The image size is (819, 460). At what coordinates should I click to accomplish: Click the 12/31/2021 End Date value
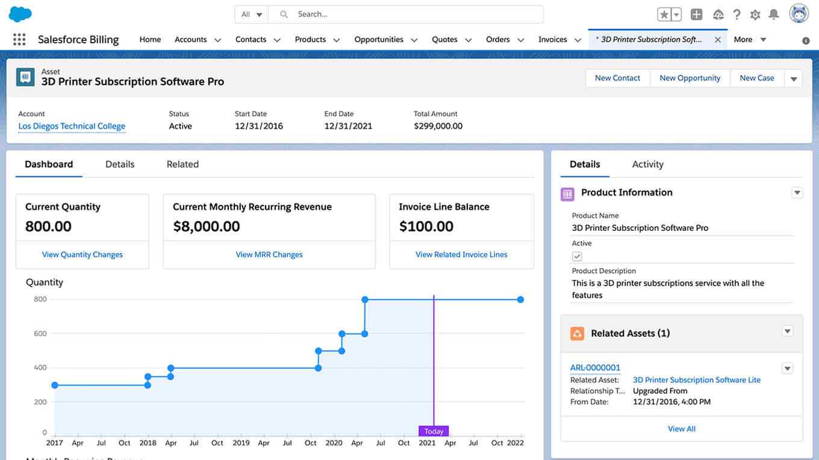click(348, 126)
